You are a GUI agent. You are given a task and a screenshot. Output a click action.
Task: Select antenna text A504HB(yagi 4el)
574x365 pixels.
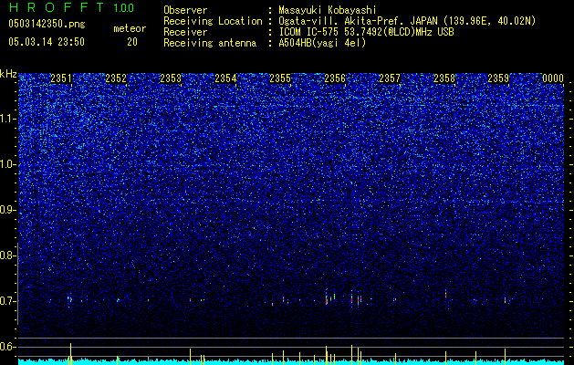click(322, 43)
